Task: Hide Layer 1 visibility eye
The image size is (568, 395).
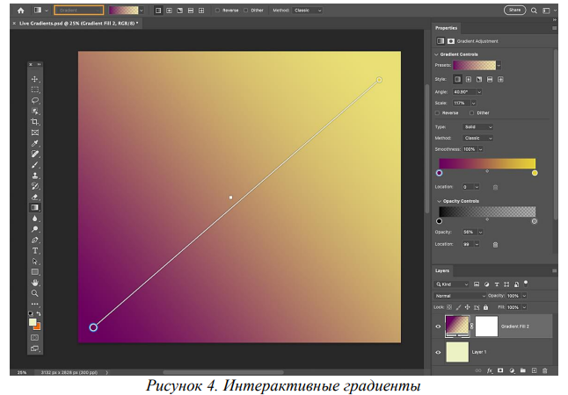Action: click(438, 352)
